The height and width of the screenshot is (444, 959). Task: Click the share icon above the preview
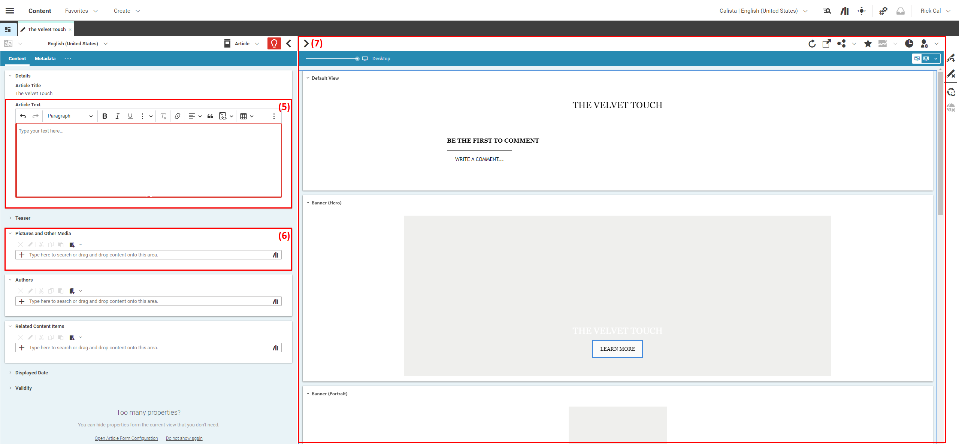pyautogui.click(x=841, y=43)
